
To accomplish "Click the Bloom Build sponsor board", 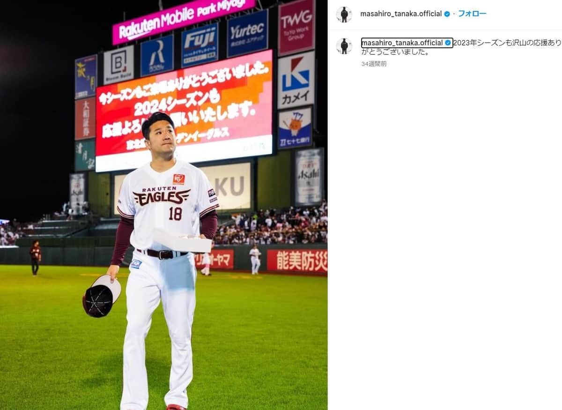I will 118,65.
